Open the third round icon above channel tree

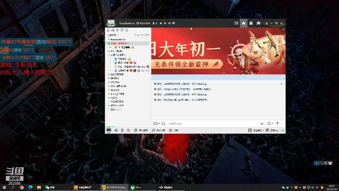(x=117, y=30)
